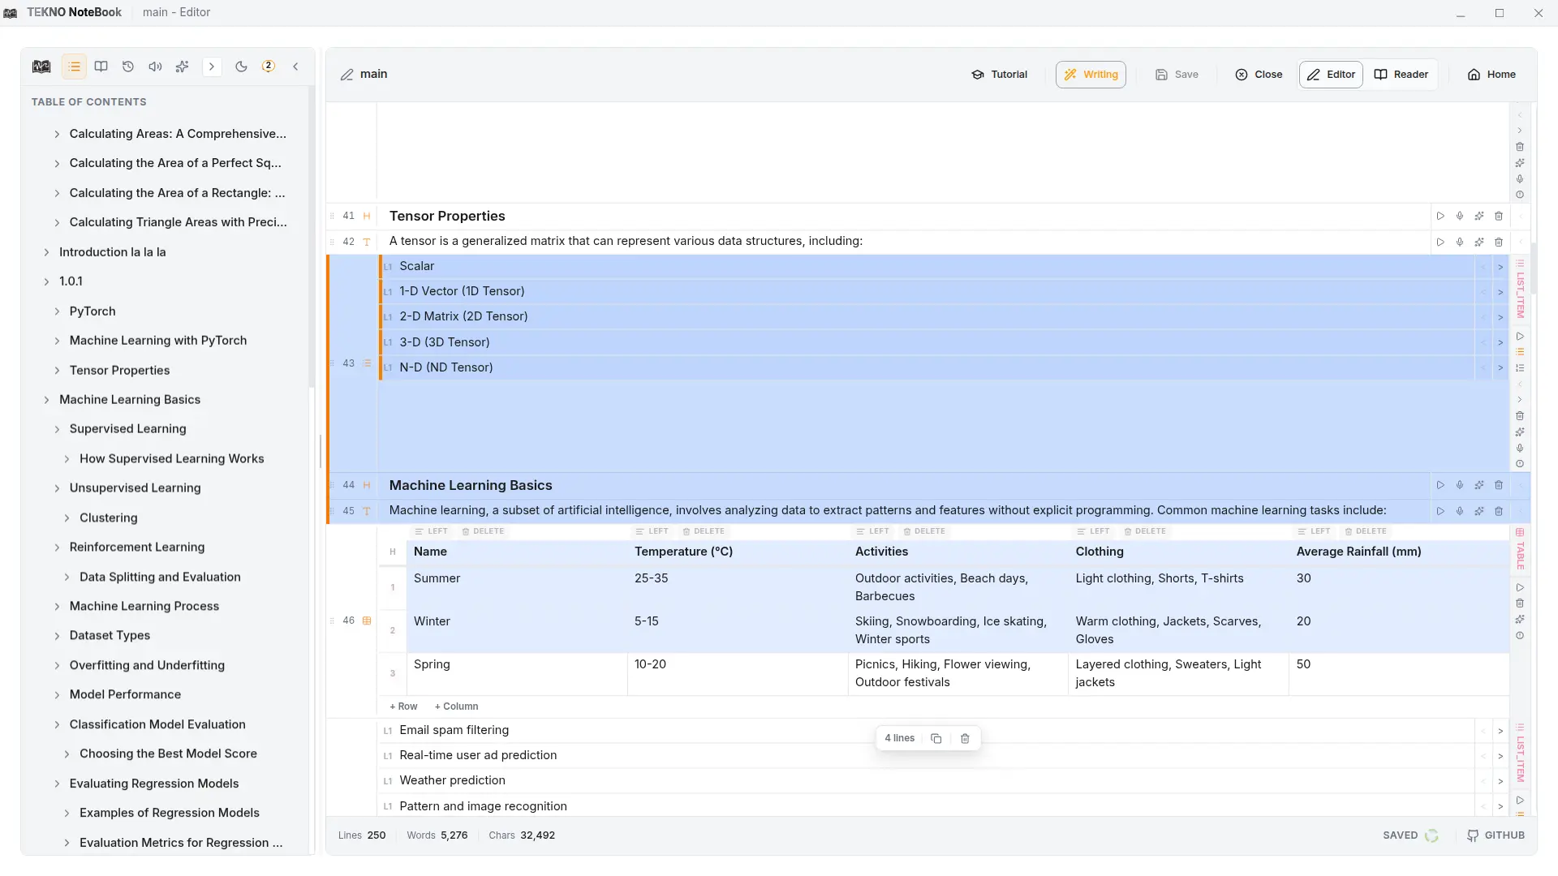This screenshot has height=876, width=1558.
Task: Open the GitHub link in status bar
Action: coord(1496,835)
